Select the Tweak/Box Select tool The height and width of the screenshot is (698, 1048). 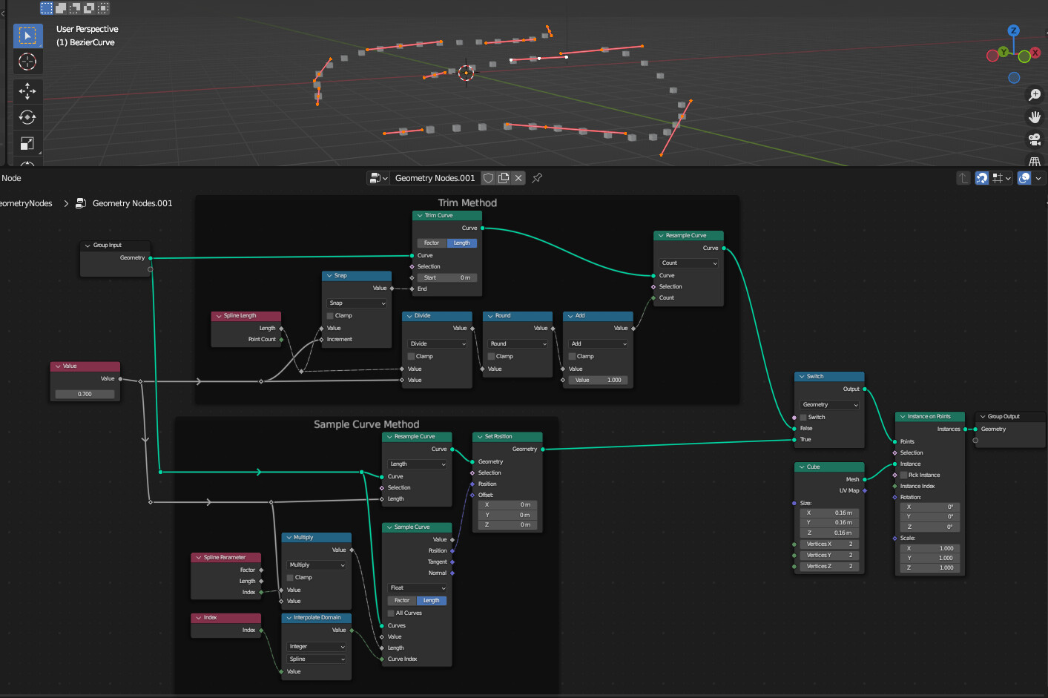tap(27, 35)
